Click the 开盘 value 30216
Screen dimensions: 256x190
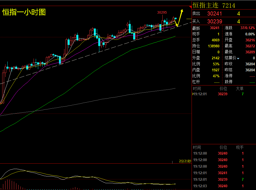(x=250, y=40)
